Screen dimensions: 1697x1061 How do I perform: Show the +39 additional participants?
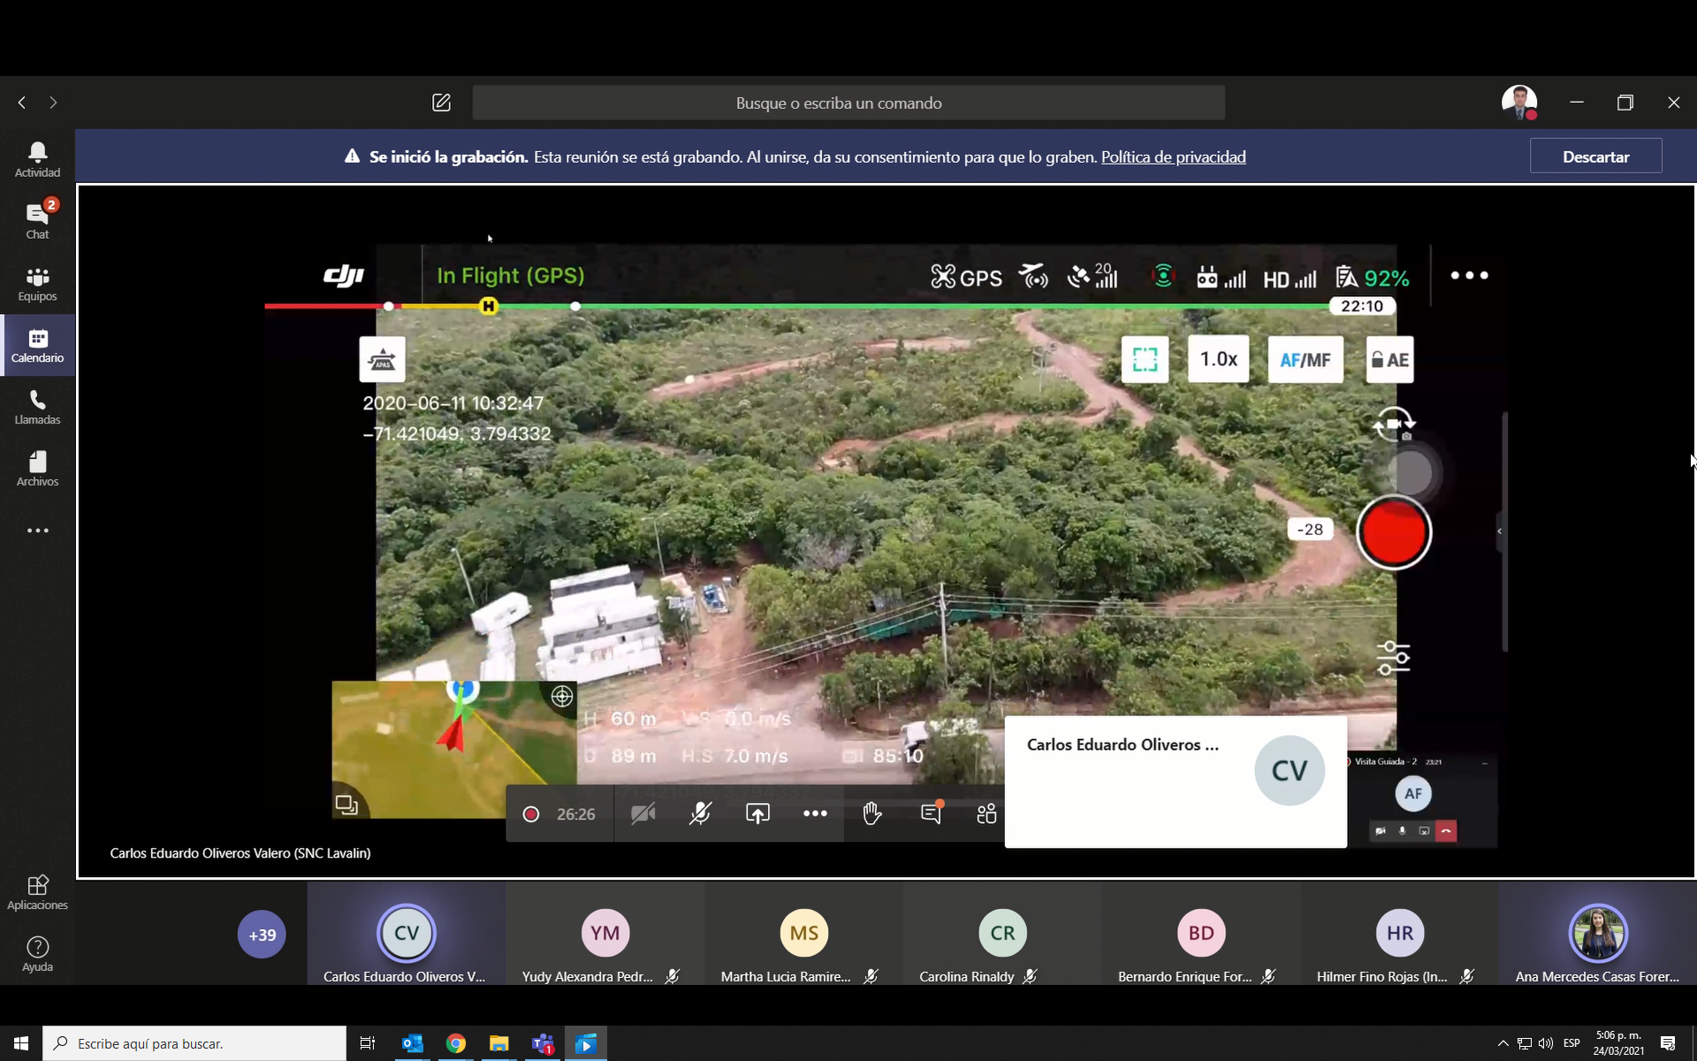[x=262, y=935]
